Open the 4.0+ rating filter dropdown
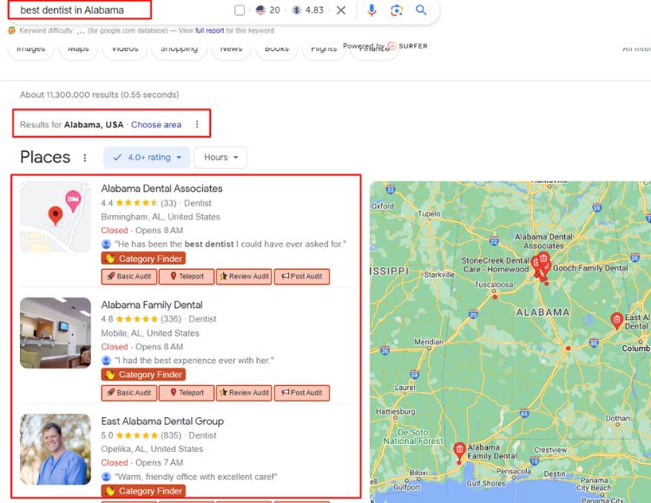The width and height of the screenshot is (651, 503). [147, 158]
